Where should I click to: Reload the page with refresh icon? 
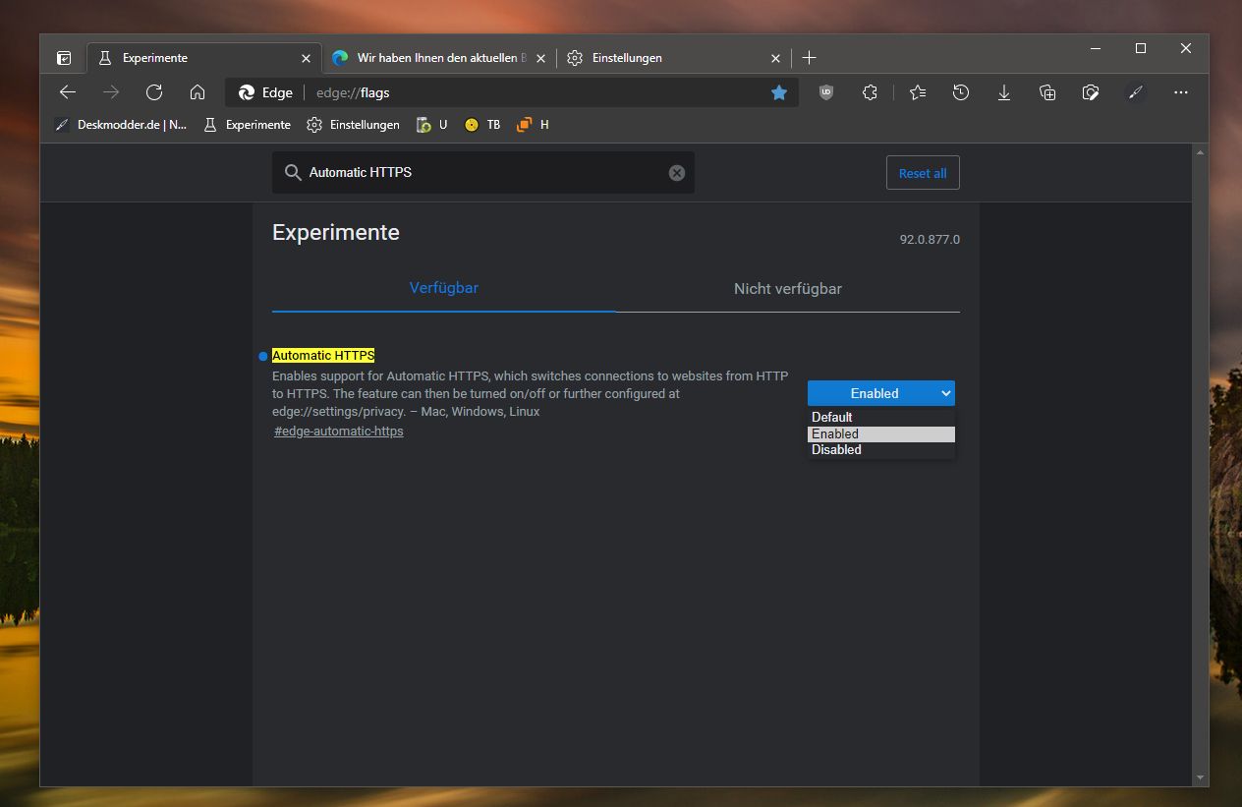[x=154, y=92]
